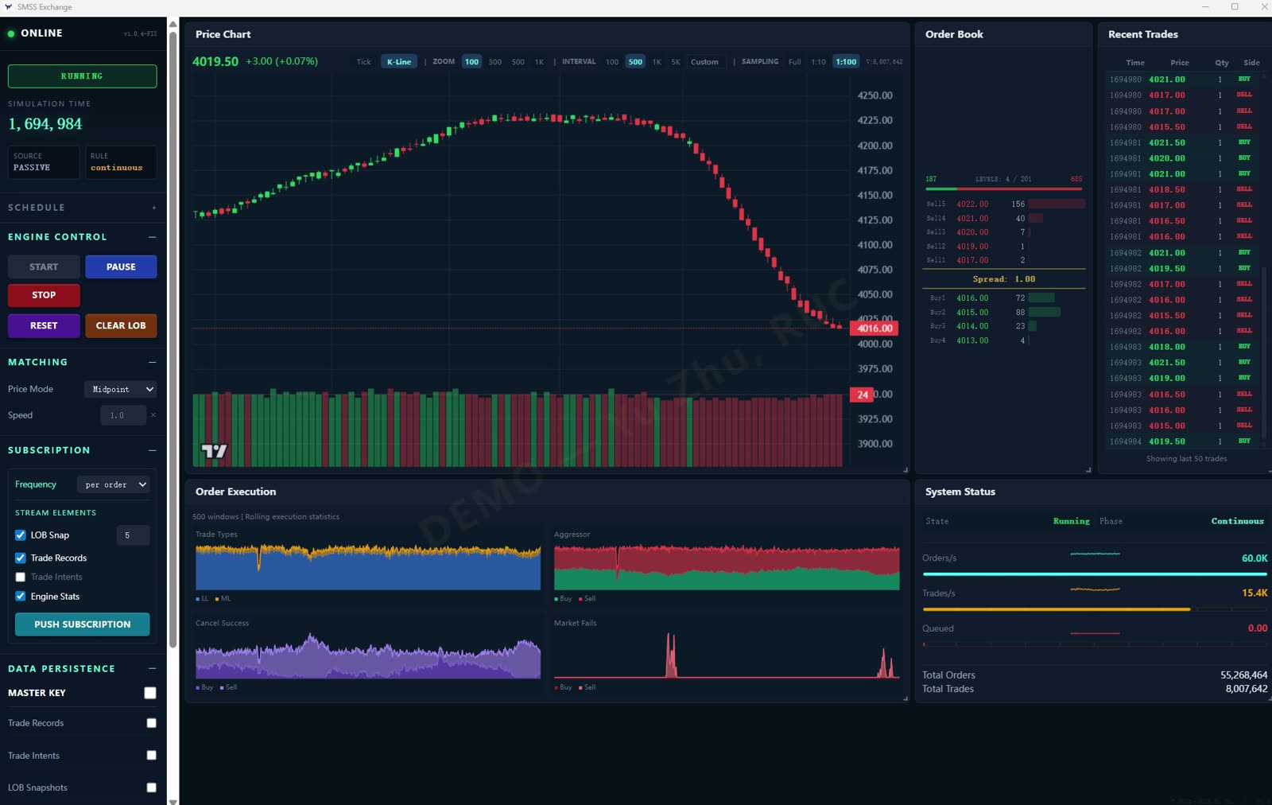This screenshot has height=805, width=1272.
Task: Select K-Line chart mode
Action: (399, 62)
